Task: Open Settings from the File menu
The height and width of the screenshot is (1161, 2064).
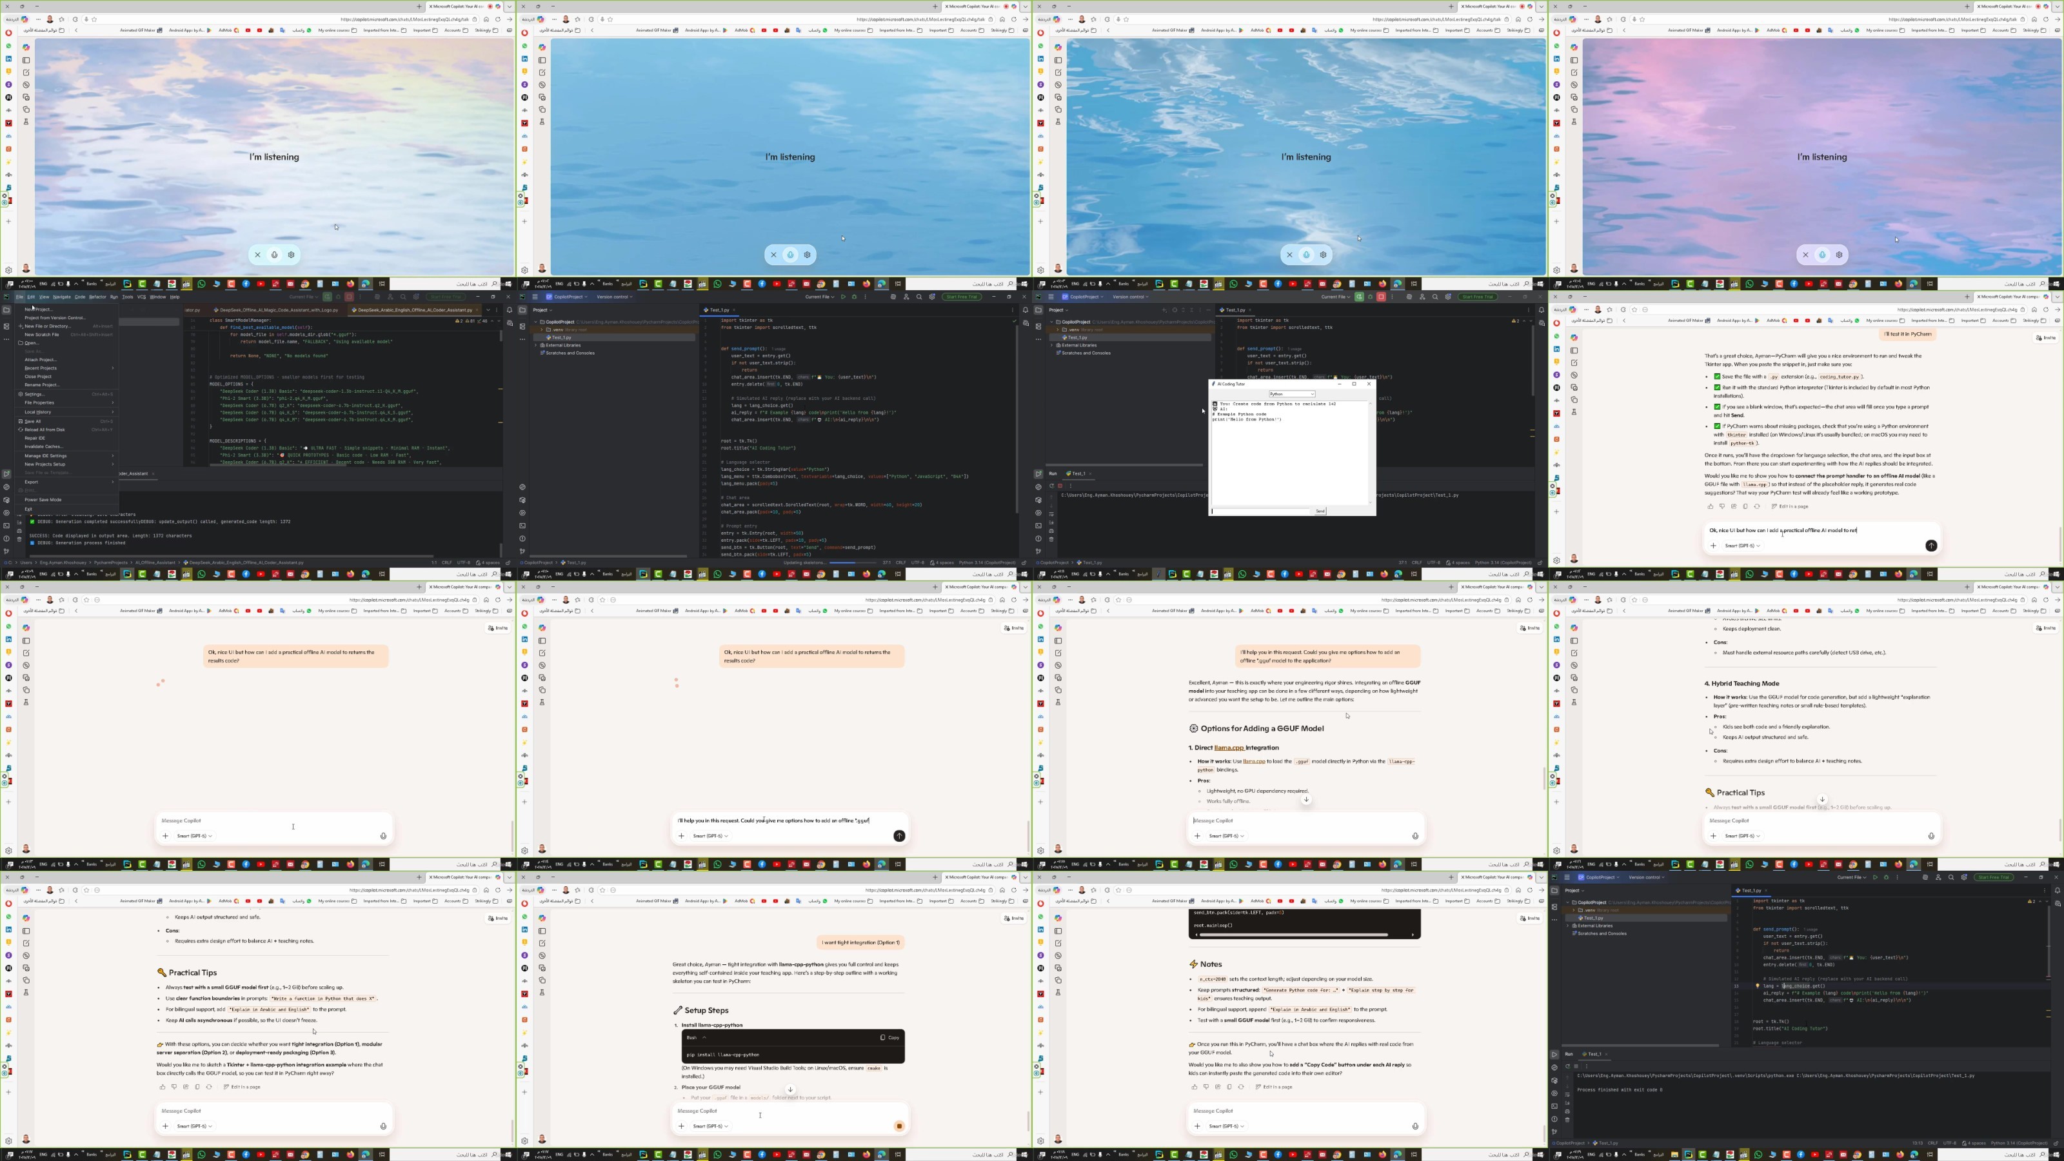Action: pyautogui.click(x=34, y=394)
